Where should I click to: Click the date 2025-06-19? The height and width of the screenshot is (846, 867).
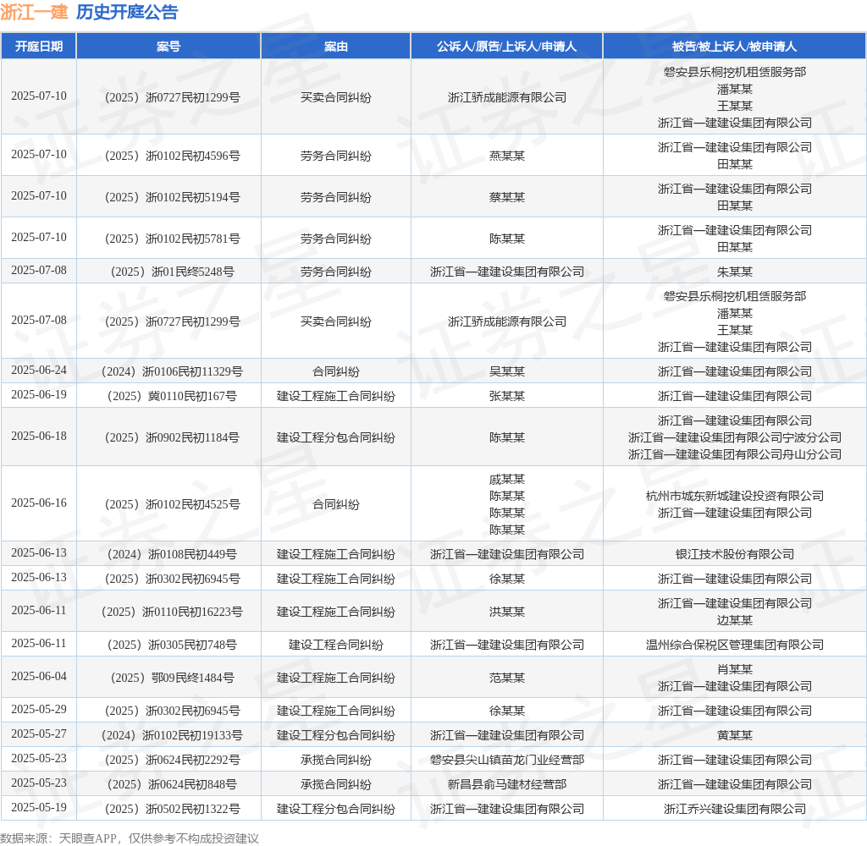(x=39, y=395)
